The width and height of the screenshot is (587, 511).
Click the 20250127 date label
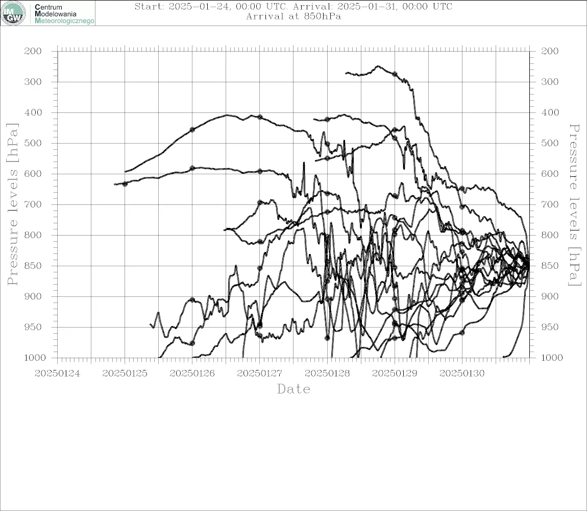click(x=259, y=374)
